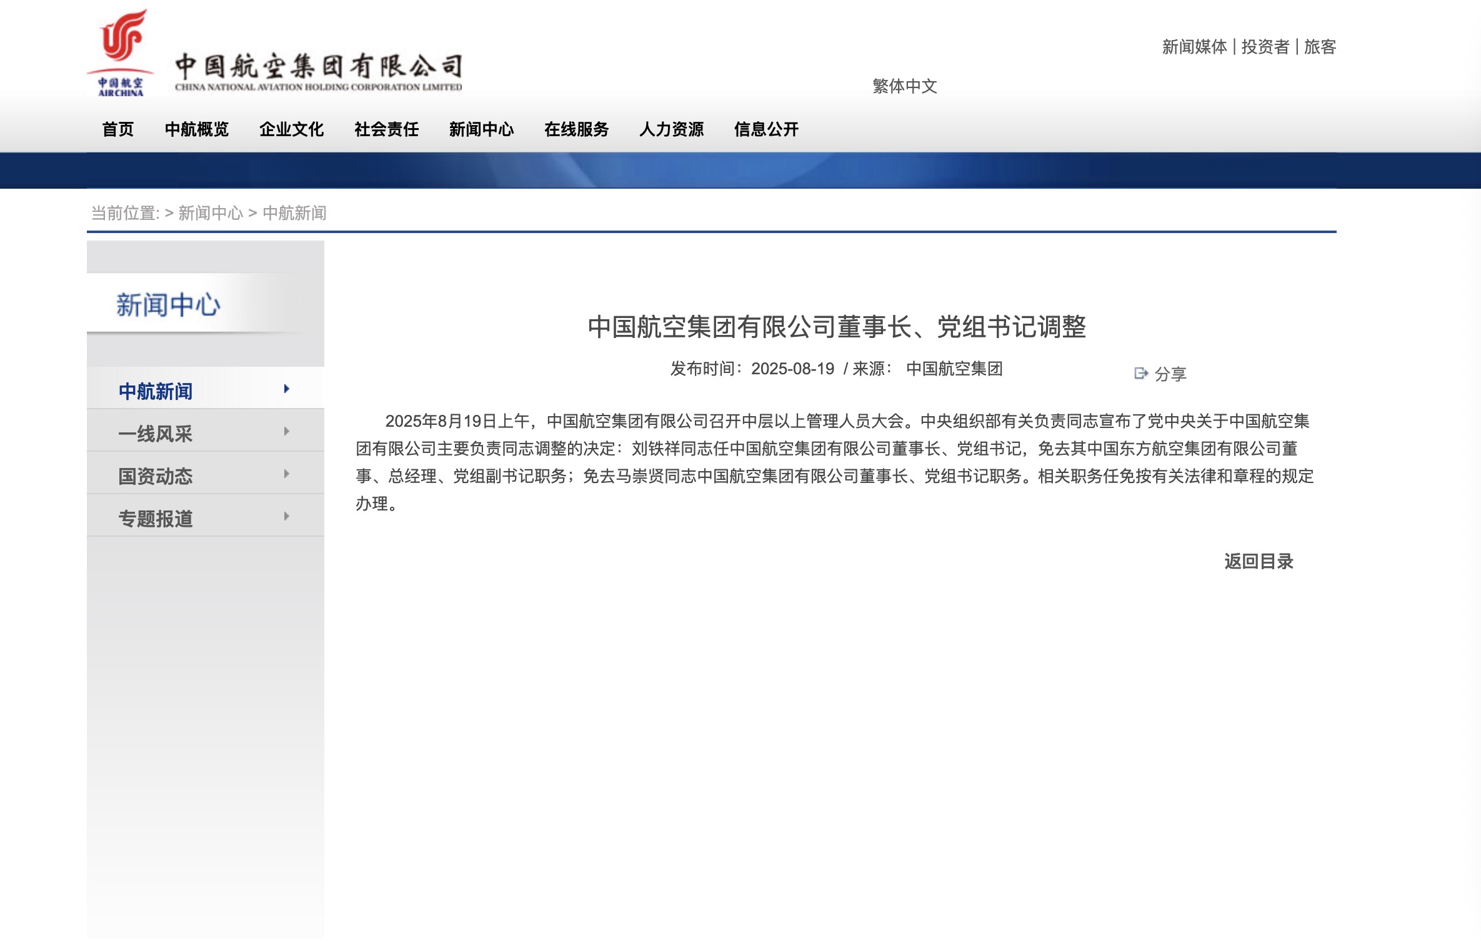
Task: Select 企业文化 in navigation bar
Action: point(291,129)
